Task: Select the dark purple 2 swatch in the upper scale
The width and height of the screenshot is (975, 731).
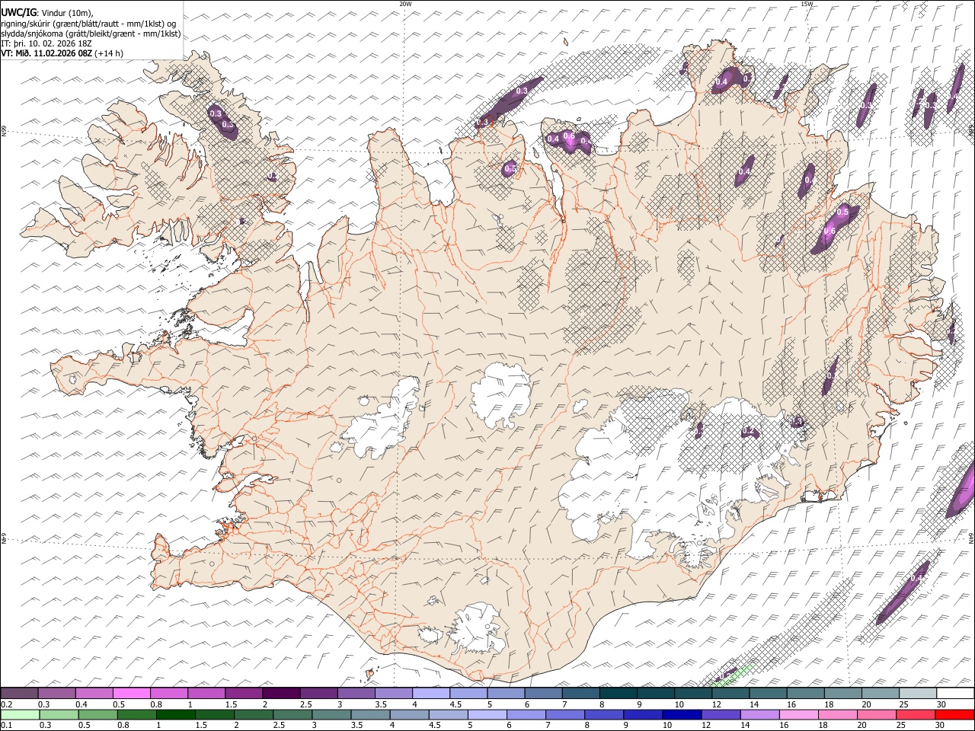Action: coord(280,694)
